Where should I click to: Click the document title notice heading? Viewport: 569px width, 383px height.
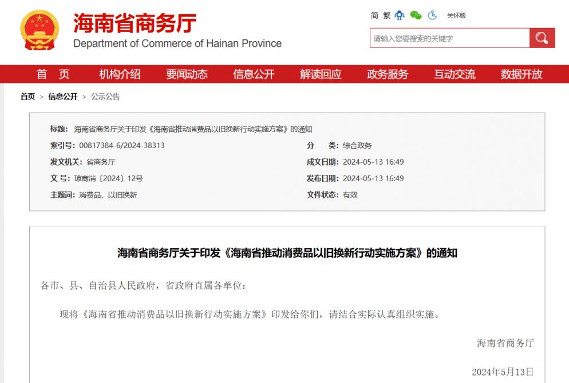[x=284, y=252]
